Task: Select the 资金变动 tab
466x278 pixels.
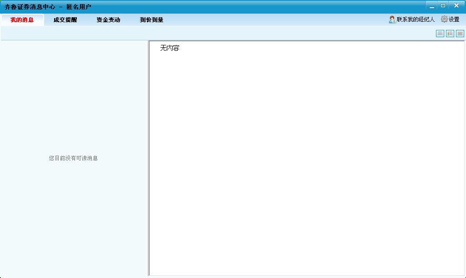Action: point(108,20)
